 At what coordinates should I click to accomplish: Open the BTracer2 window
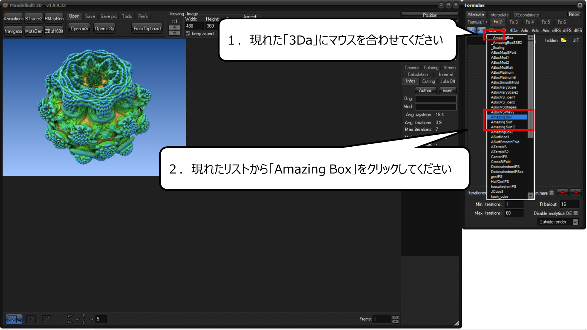pos(33,18)
